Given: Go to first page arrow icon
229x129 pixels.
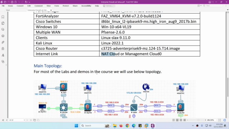Looking at the screenshot, I should coord(3,120).
